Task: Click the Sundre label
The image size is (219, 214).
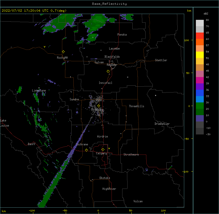Action: tap(74, 99)
